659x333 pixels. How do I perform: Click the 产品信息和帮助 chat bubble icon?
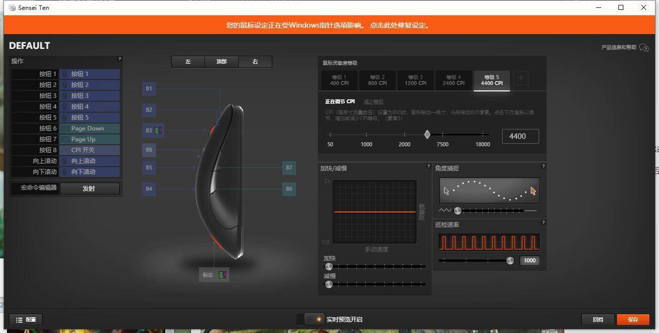pos(644,47)
